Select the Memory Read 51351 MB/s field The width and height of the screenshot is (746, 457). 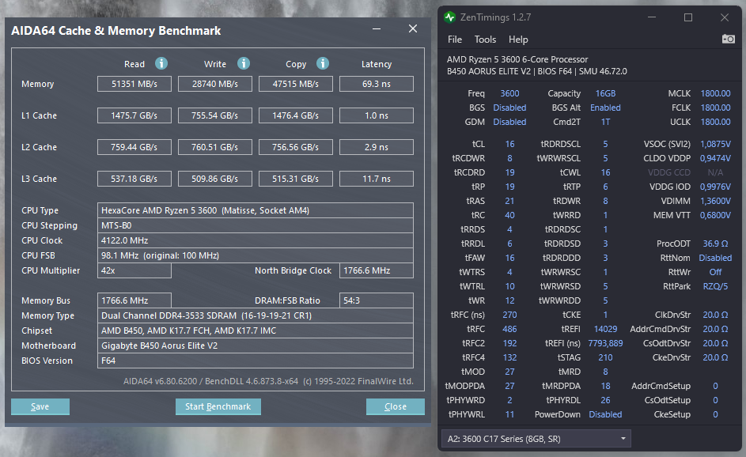click(134, 84)
